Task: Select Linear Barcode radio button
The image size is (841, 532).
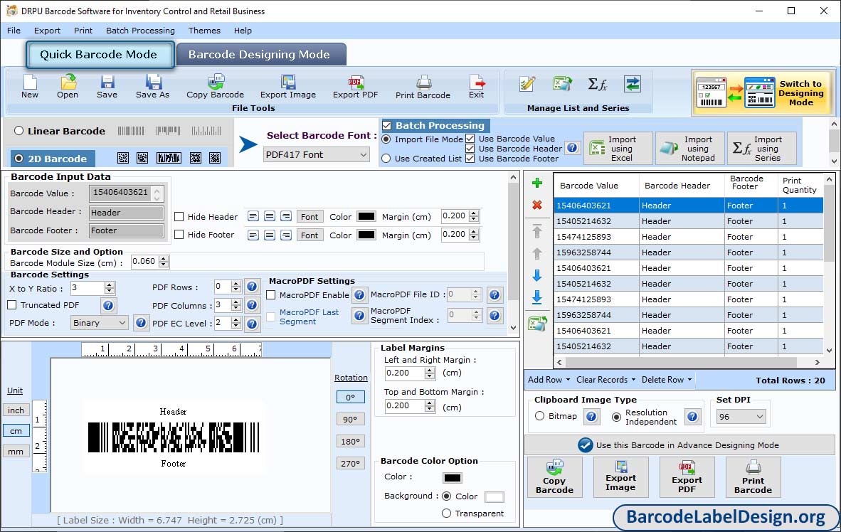Action: pos(18,131)
